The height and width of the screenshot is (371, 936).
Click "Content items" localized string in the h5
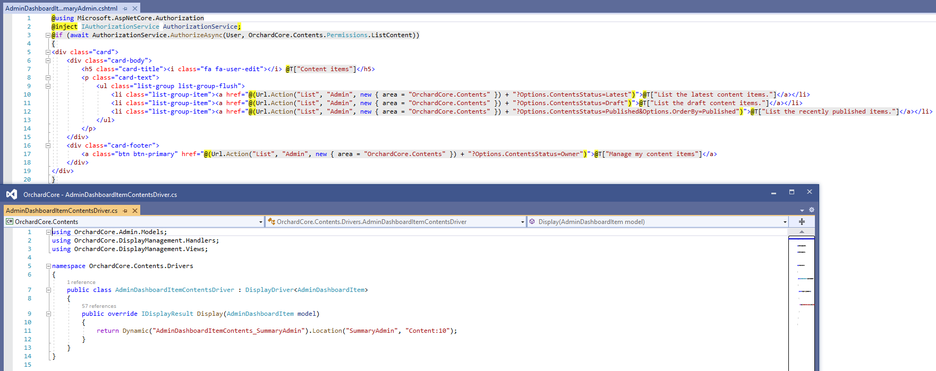325,69
